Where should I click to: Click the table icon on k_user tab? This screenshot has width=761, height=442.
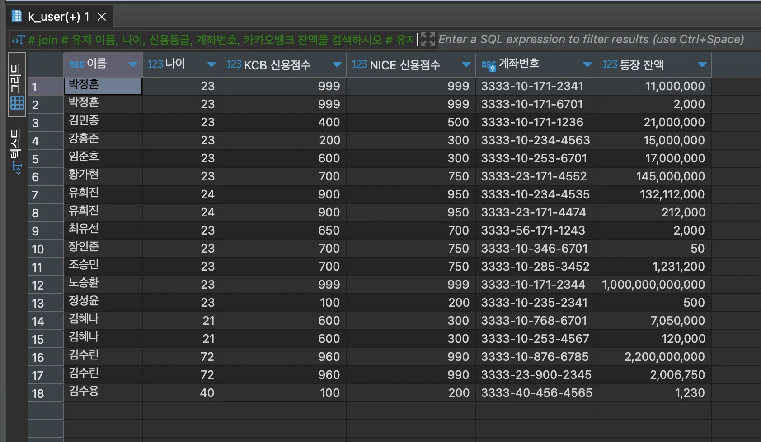(x=17, y=16)
